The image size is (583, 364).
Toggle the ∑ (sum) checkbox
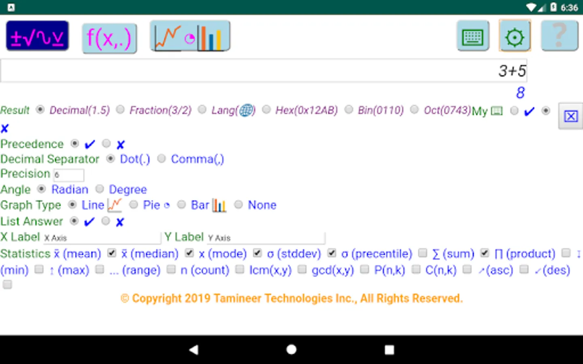click(485, 253)
